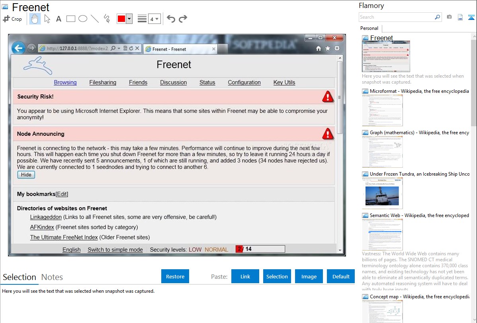Open the Friends menu
The height and width of the screenshot is (323, 477).
(138, 82)
